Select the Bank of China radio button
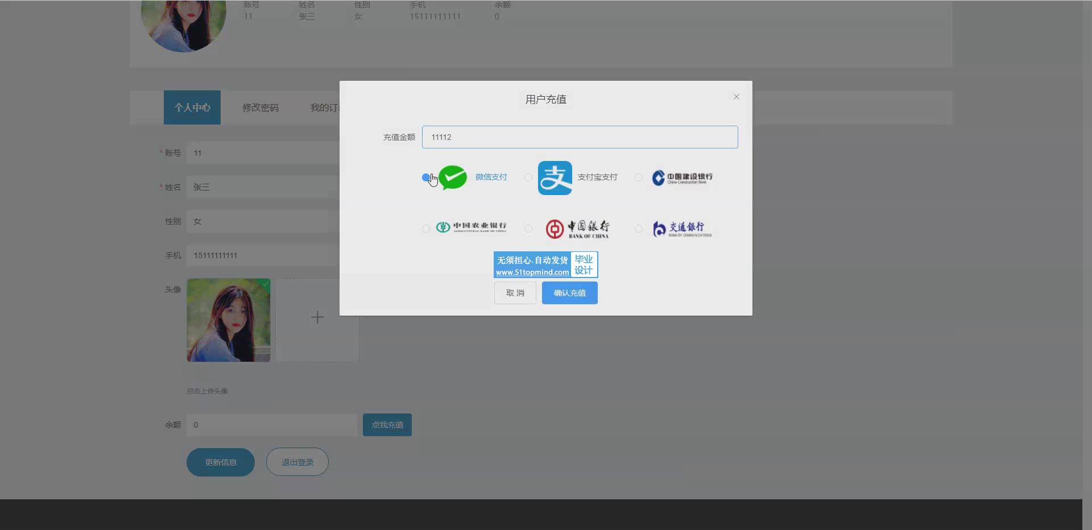Image resolution: width=1092 pixels, height=530 pixels. pos(528,229)
